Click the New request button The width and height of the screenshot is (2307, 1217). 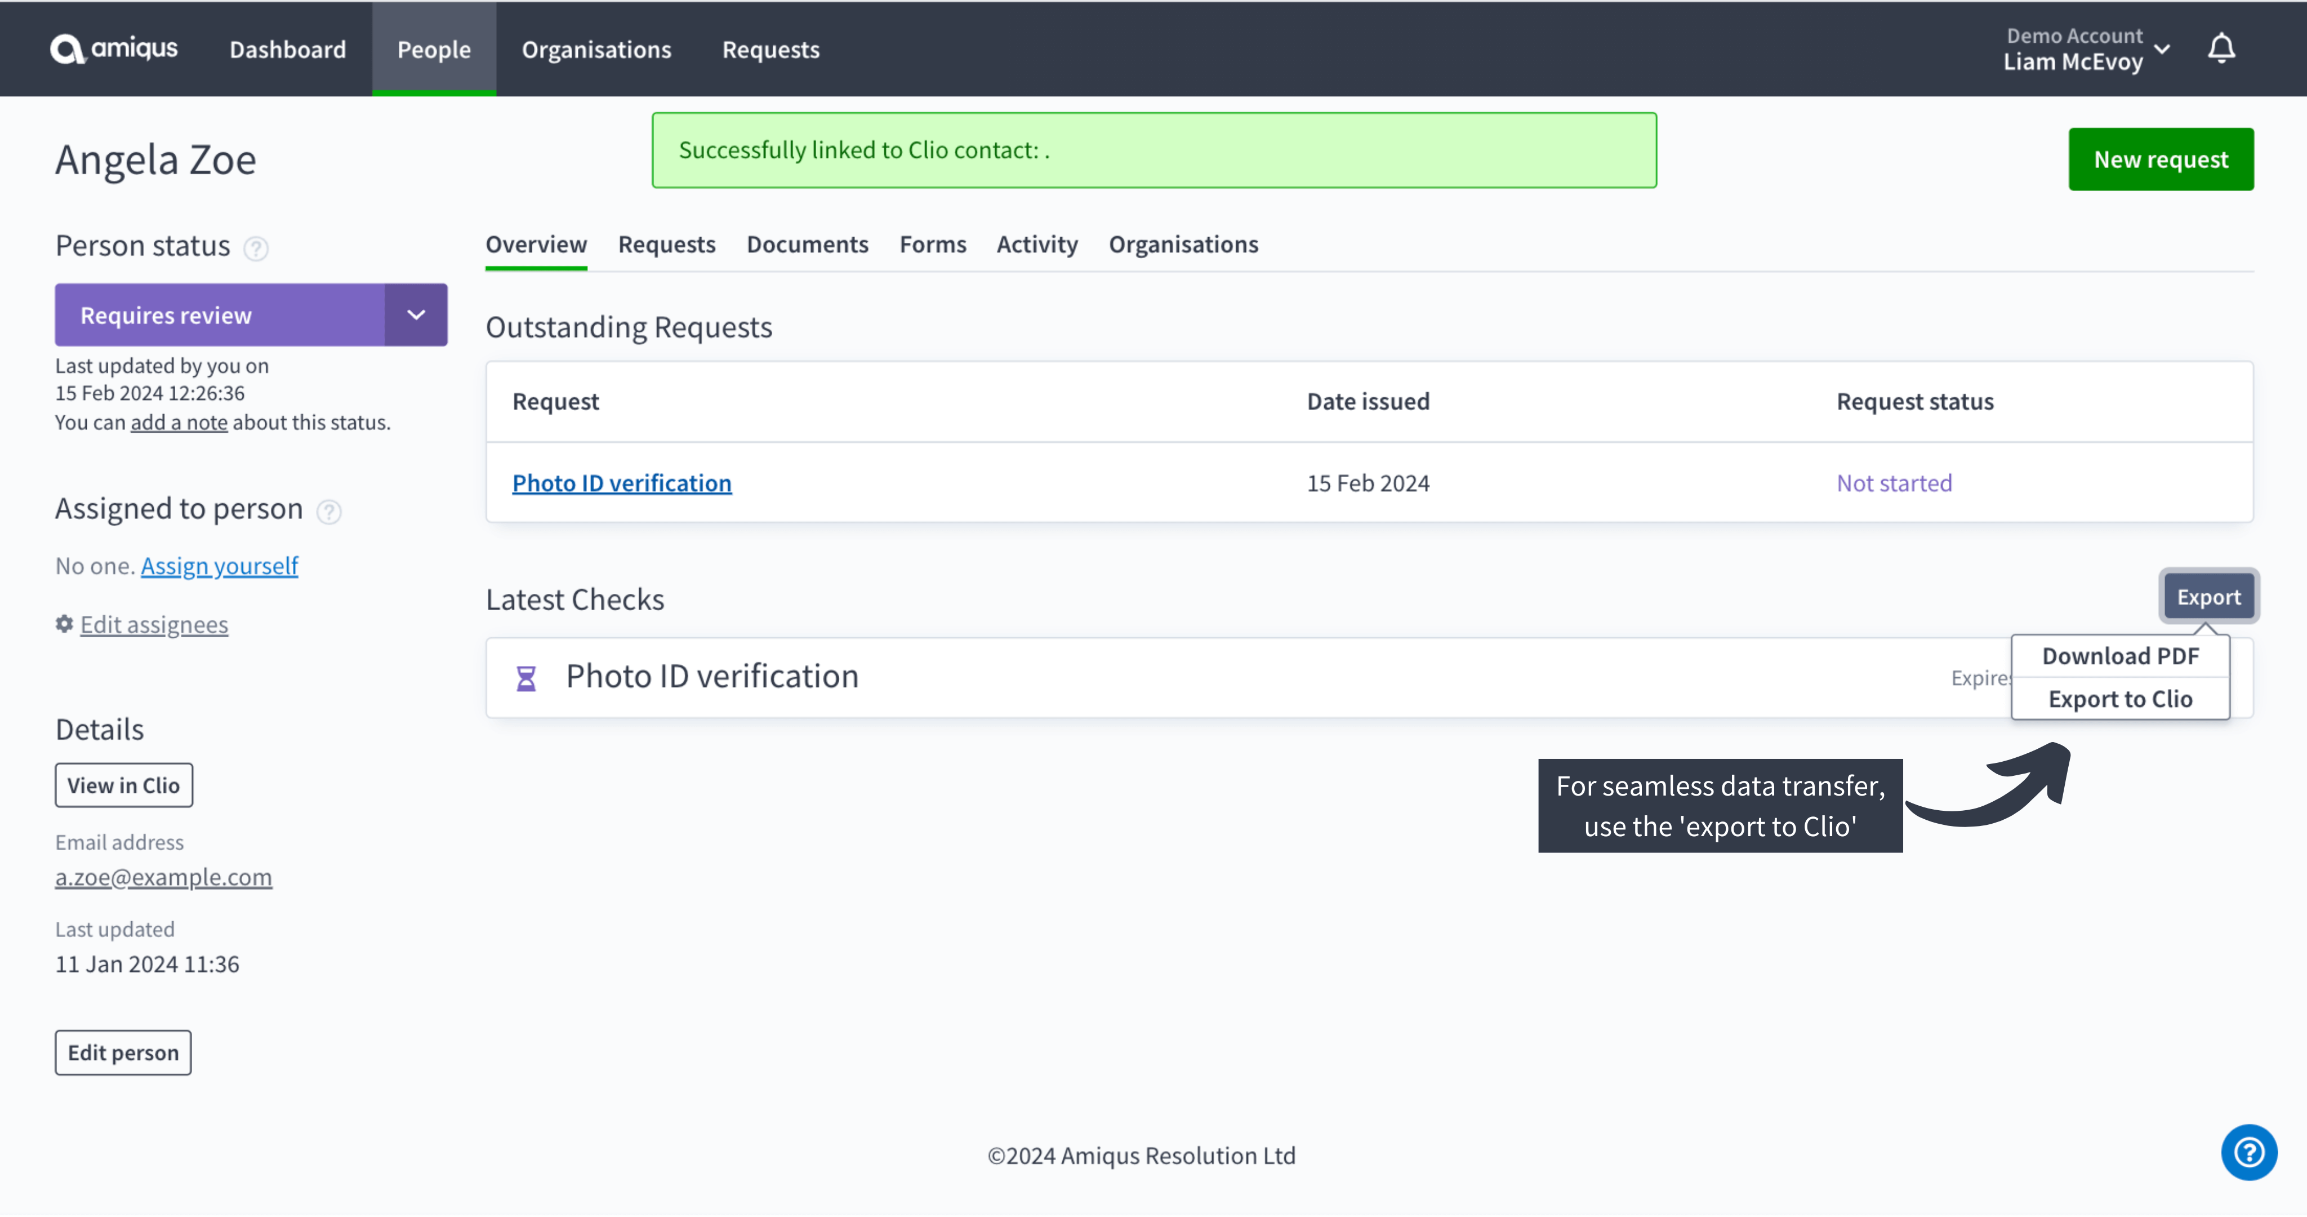2161,159
